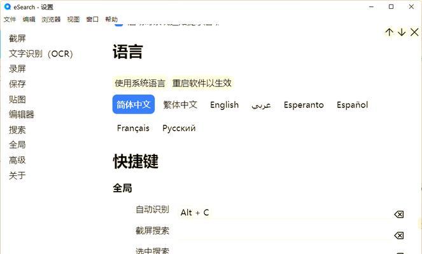Viewport: 422px width, 254px height.
Task: Go to 关于 settings section
Action: point(17,176)
